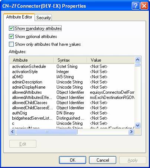Select the allowedAttributes row
Image resolution: width=150 pixels, height=168 pixels.
point(72,92)
